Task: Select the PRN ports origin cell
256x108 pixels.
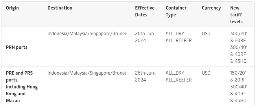Action: tap(17, 47)
